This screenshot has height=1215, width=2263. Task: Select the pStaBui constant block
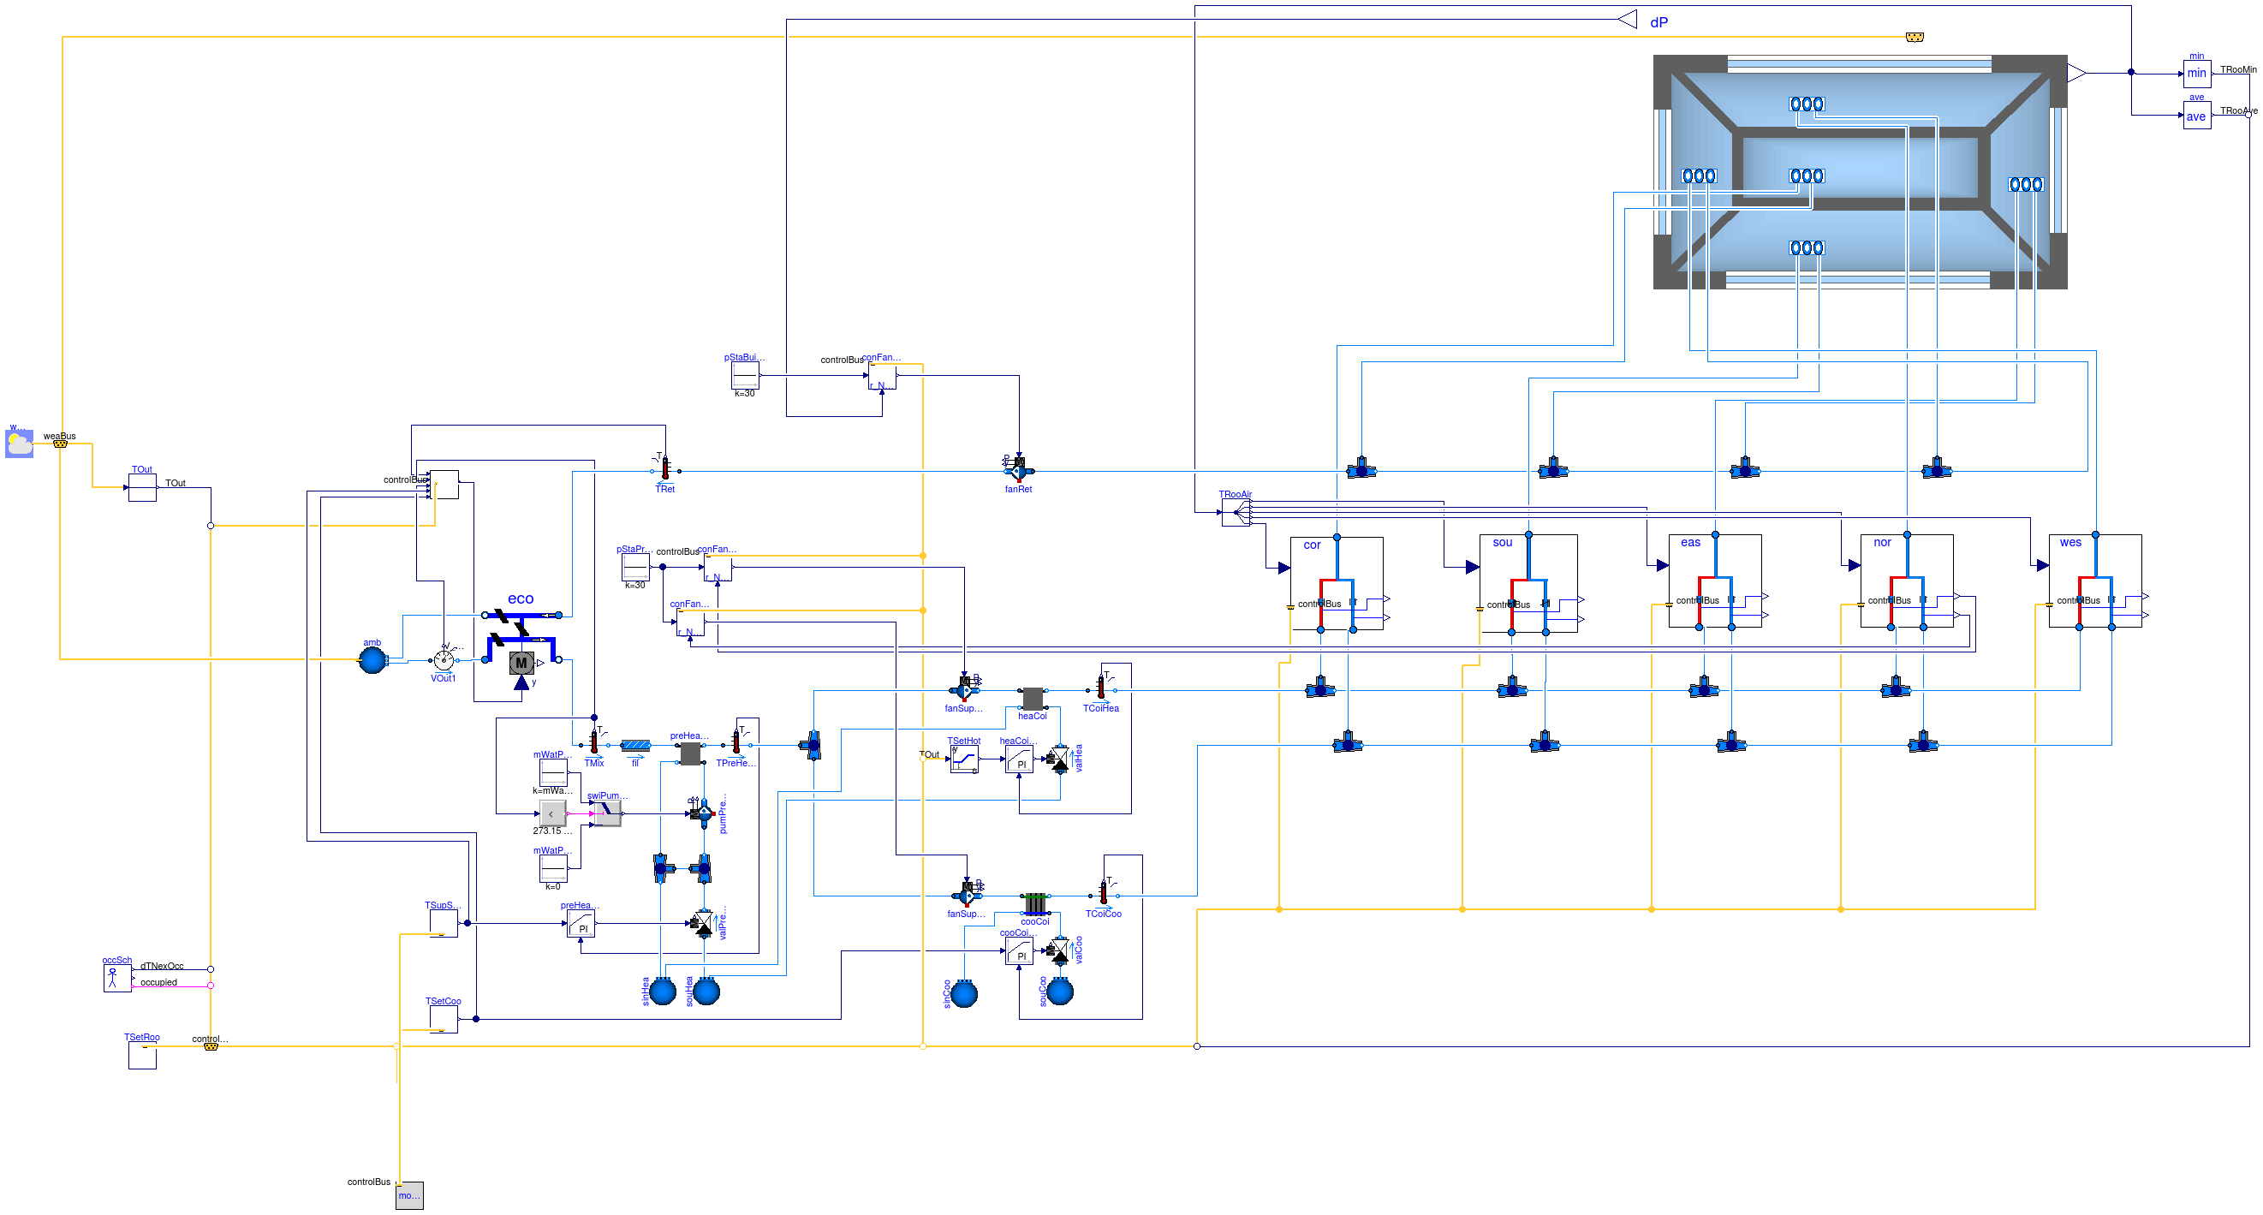[x=745, y=376]
